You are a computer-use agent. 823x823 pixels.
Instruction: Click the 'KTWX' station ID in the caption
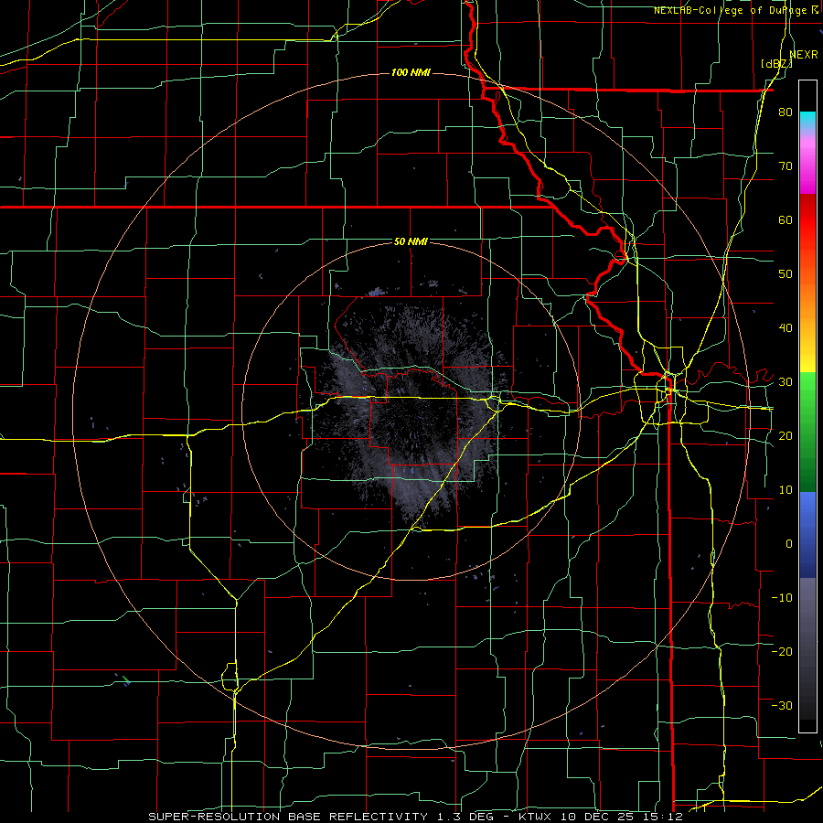(534, 817)
